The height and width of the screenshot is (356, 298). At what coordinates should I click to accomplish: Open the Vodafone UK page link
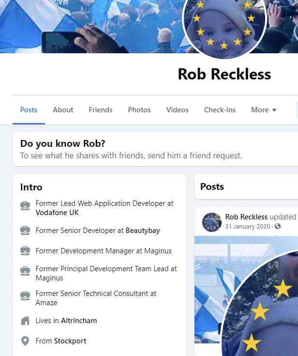(57, 213)
